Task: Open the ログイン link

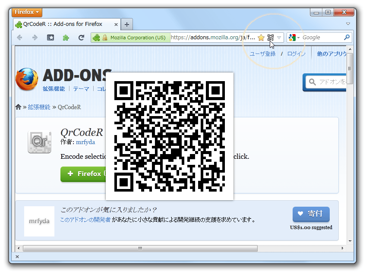Action: [x=296, y=54]
